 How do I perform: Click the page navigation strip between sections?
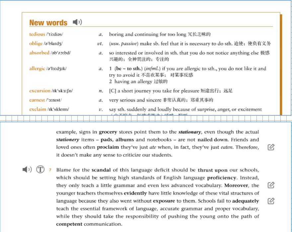(x=146, y=119)
